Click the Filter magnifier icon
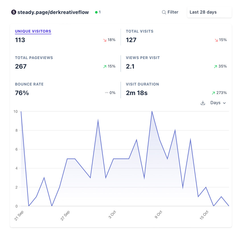This screenshot has width=242, height=232. (x=164, y=12)
